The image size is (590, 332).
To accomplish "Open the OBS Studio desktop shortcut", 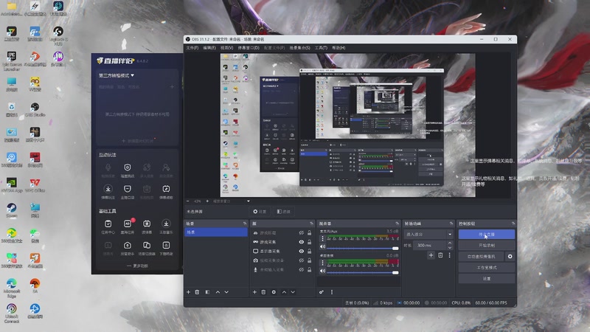I will 35,109.
